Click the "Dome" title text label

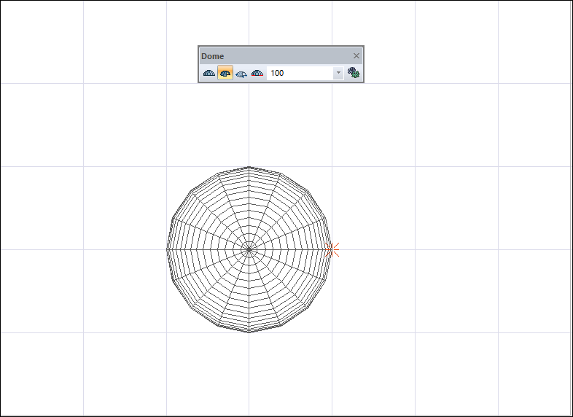[213, 56]
